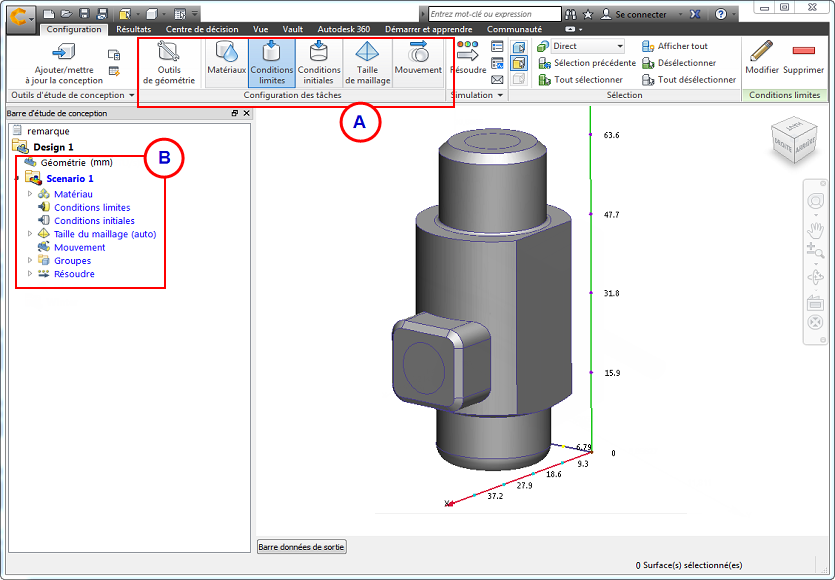Expand the Groupes tree node
The image size is (835, 580).
tap(30, 260)
